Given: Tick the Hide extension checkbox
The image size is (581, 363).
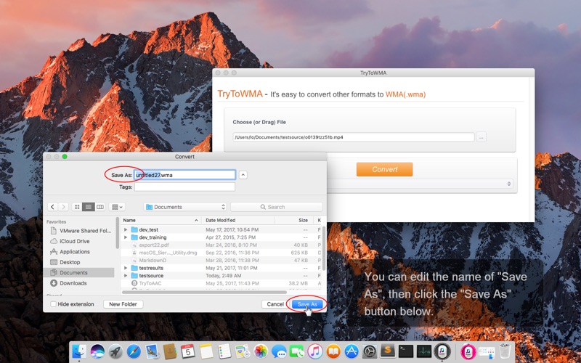Looking at the screenshot, I should [53, 304].
